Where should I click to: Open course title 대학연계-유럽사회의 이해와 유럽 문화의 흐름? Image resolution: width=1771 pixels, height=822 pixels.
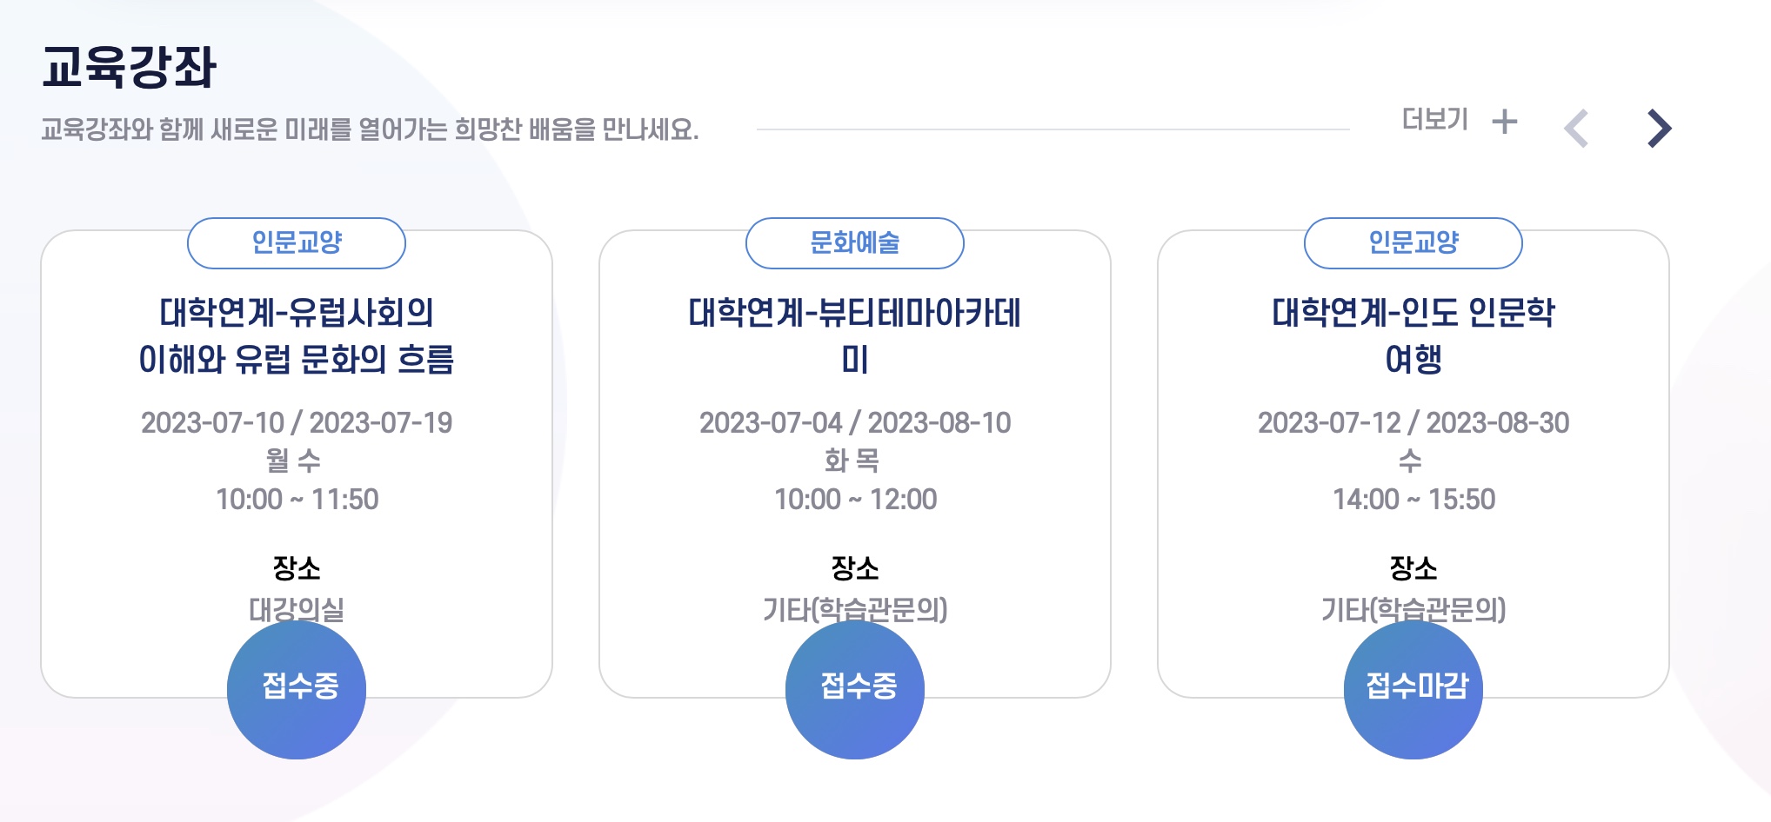coord(297,335)
